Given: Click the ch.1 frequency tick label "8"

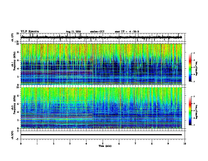Looking at the screenshot, I should coord(18,52).
